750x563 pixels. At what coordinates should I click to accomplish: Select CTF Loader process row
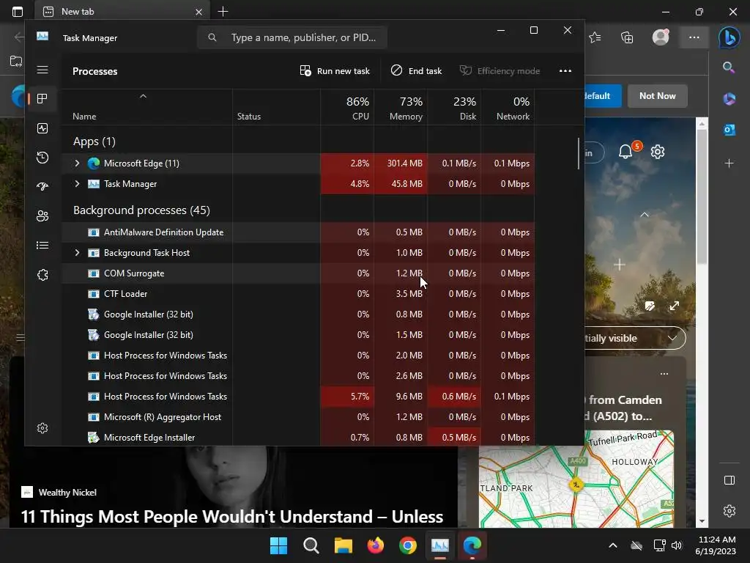pos(298,294)
